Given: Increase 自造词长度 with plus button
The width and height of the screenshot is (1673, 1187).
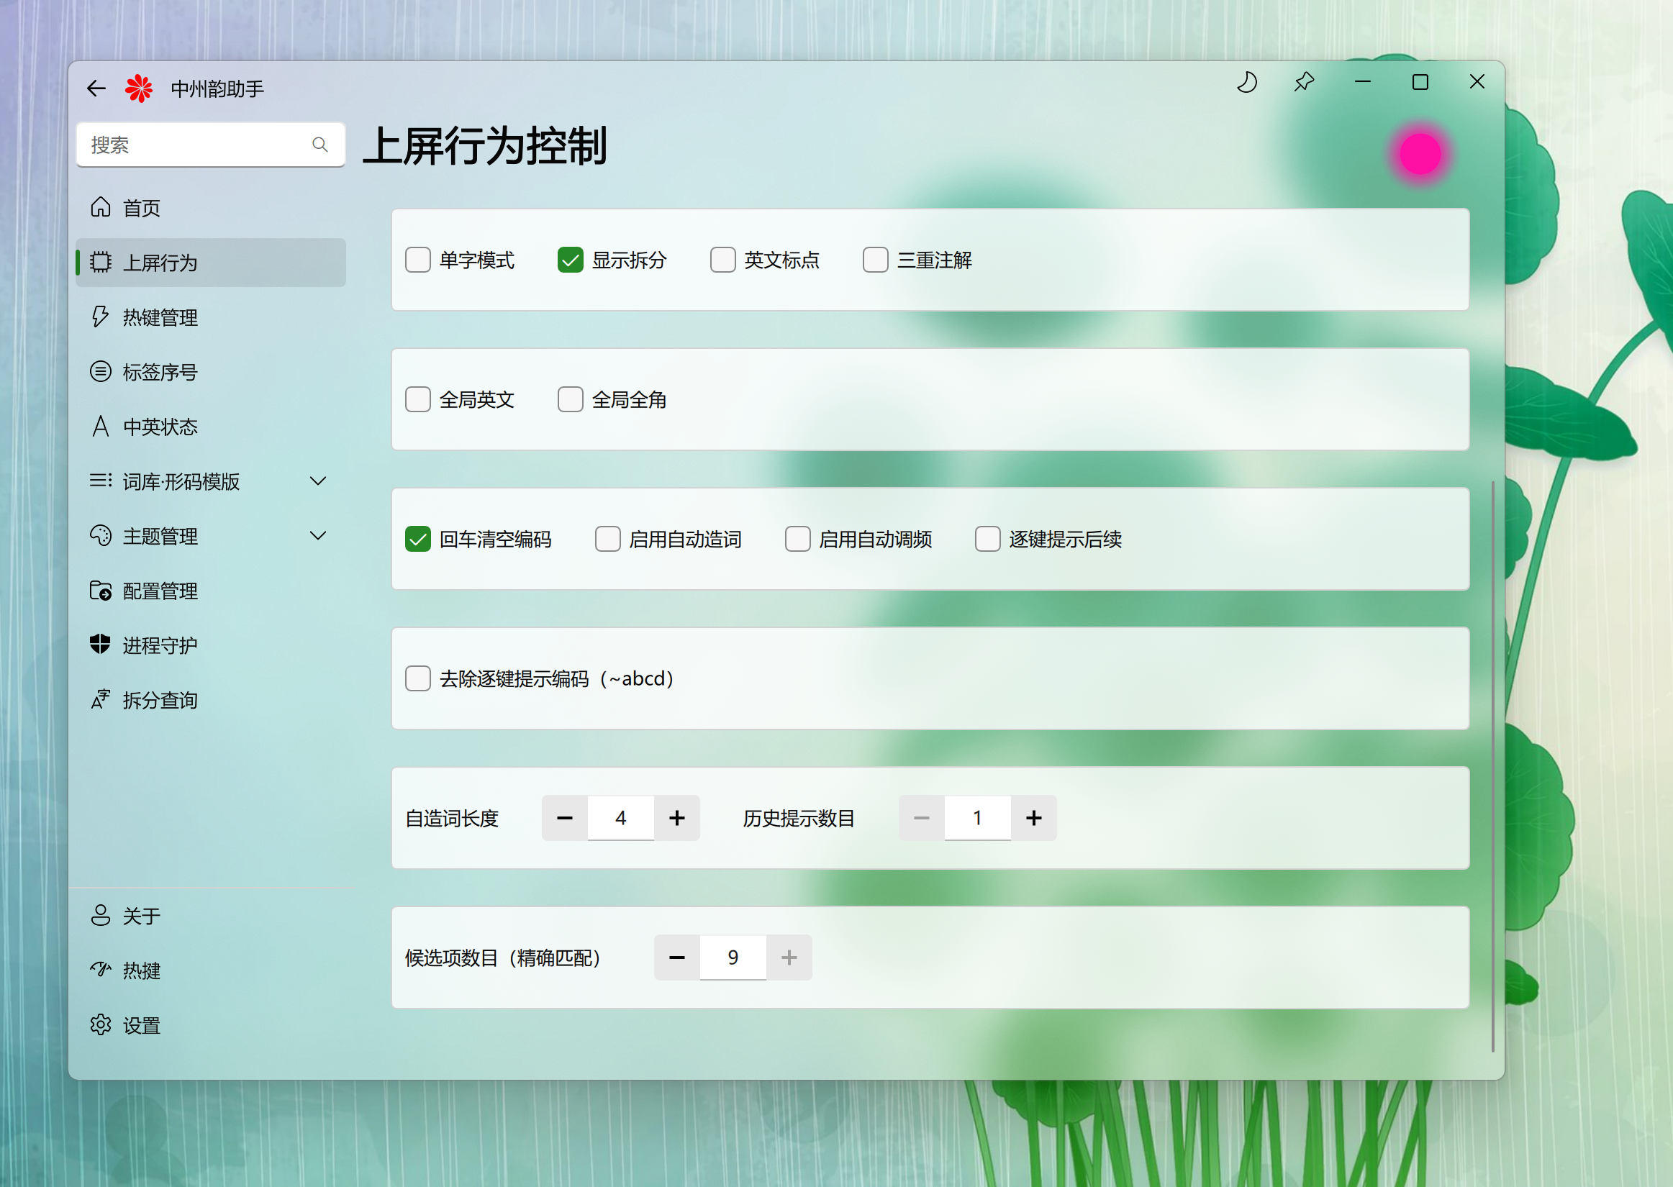Looking at the screenshot, I should [677, 818].
